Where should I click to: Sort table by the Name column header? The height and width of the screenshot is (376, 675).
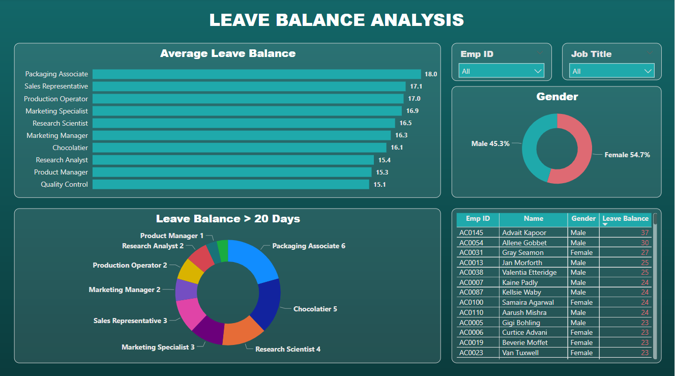[x=533, y=219]
